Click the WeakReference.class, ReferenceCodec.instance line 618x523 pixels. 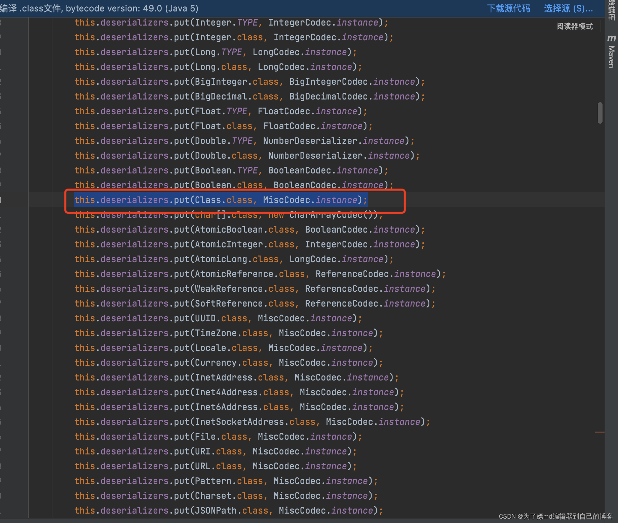[x=255, y=289]
